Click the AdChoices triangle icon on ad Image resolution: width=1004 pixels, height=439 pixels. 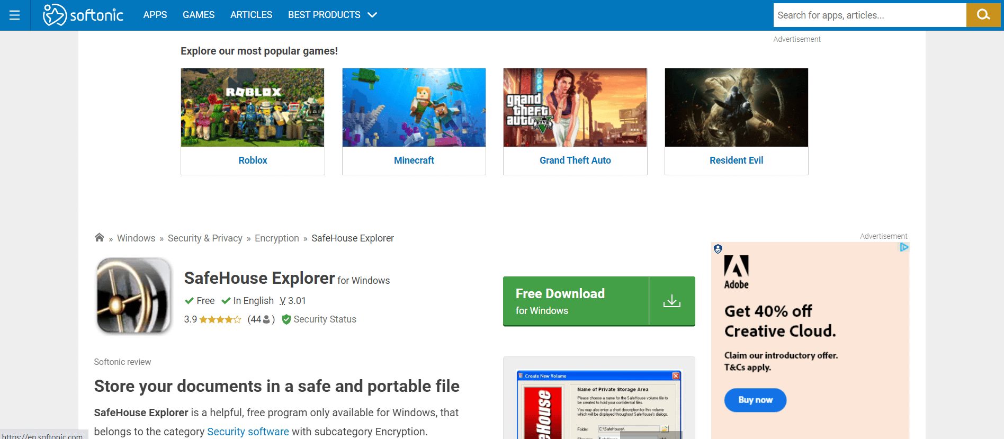904,247
